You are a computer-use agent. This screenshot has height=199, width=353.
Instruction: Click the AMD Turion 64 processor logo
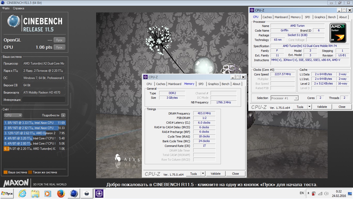pos(338,33)
